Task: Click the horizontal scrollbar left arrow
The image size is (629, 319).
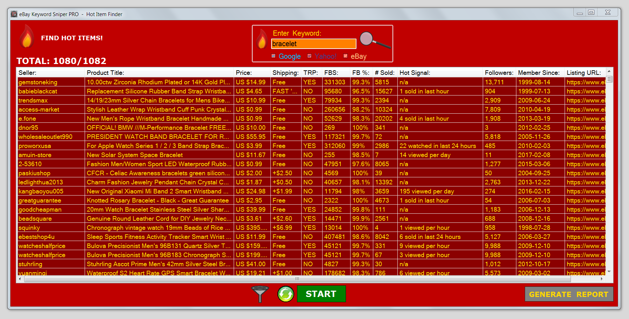Action: pos(20,279)
